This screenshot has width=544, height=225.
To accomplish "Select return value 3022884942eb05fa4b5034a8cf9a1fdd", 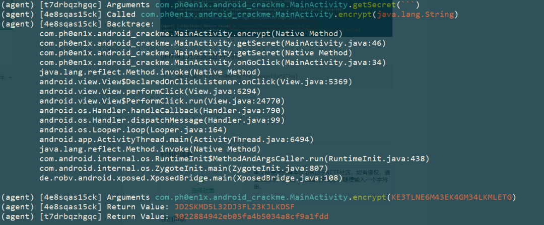I will point(251,216).
